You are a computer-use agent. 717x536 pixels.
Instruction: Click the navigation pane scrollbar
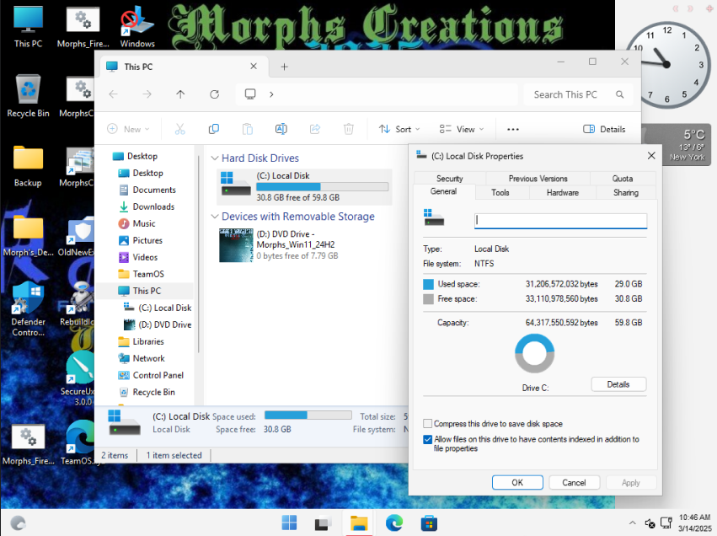point(198,254)
